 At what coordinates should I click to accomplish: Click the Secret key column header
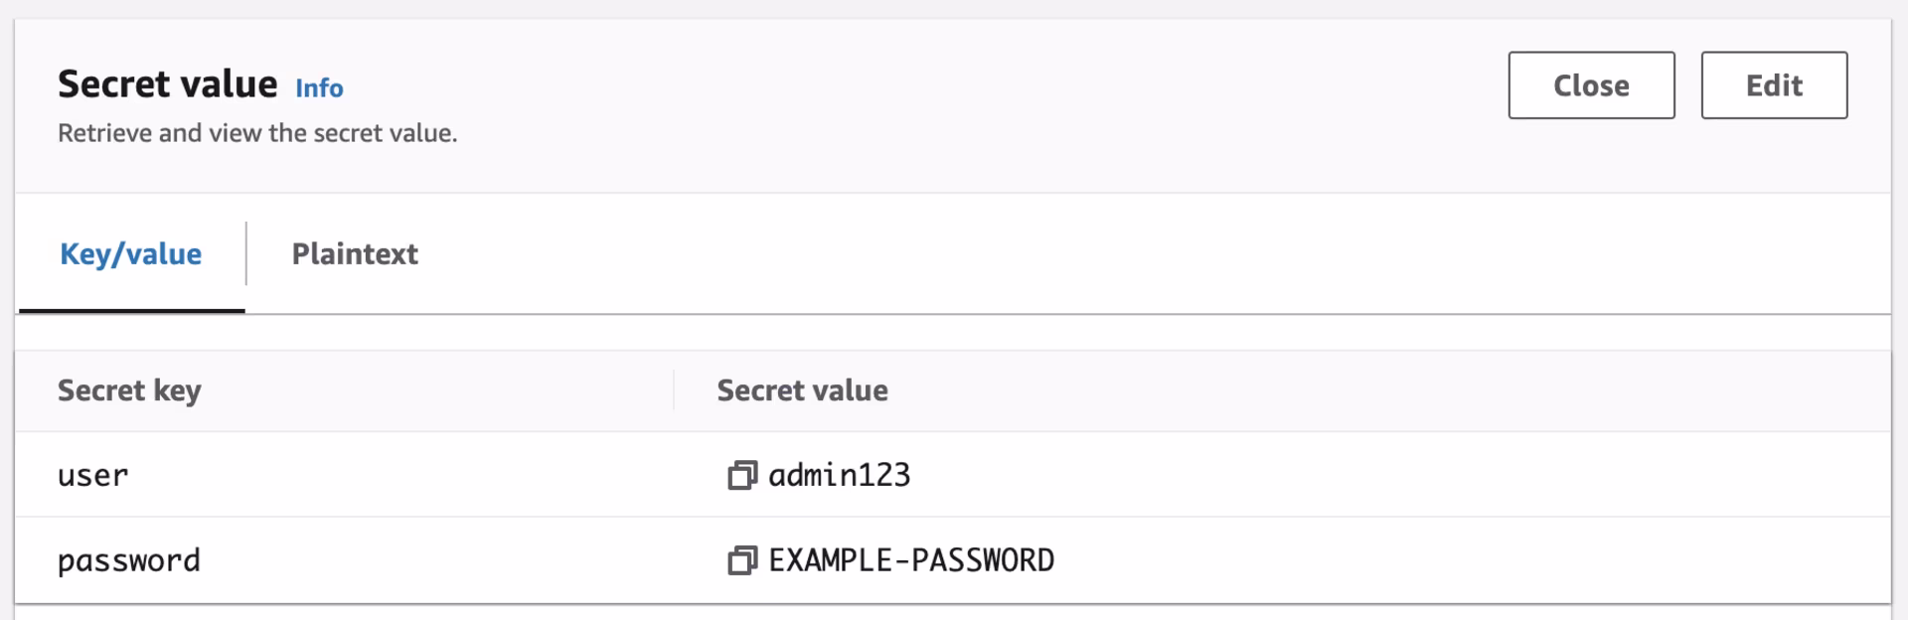click(x=129, y=390)
